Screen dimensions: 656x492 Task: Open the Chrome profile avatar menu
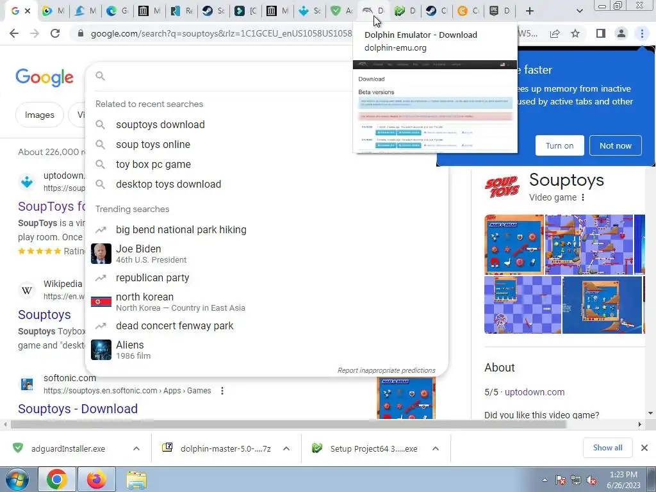pyautogui.click(x=621, y=33)
